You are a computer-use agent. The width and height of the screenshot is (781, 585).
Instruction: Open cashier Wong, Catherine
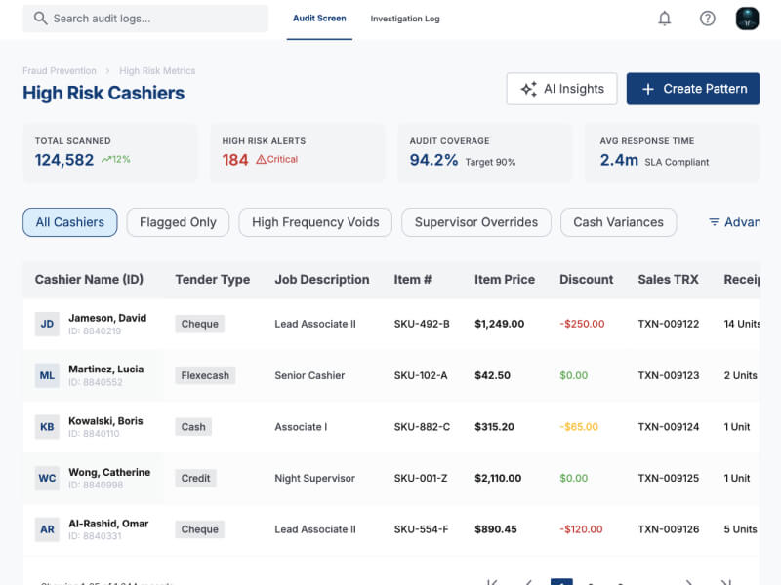pyautogui.click(x=109, y=472)
